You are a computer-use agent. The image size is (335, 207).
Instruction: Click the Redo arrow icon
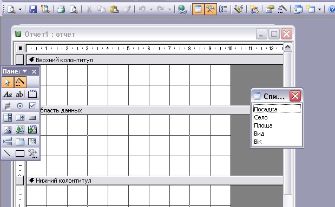tap(160, 9)
